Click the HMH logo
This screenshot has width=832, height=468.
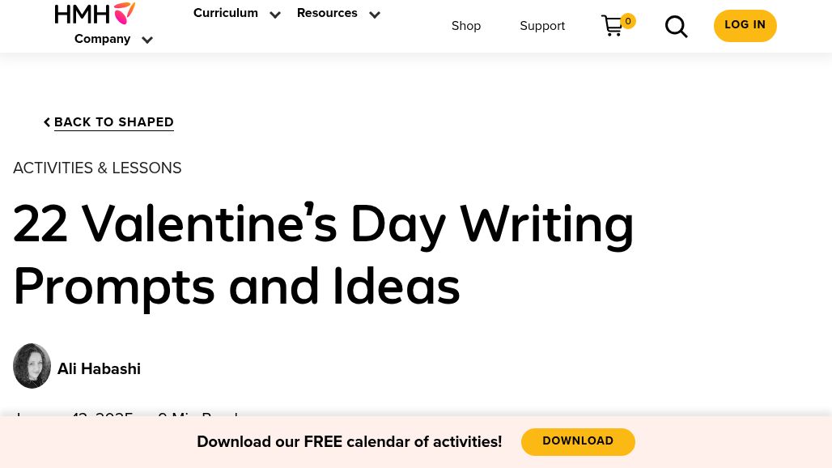pyautogui.click(x=95, y=14)
